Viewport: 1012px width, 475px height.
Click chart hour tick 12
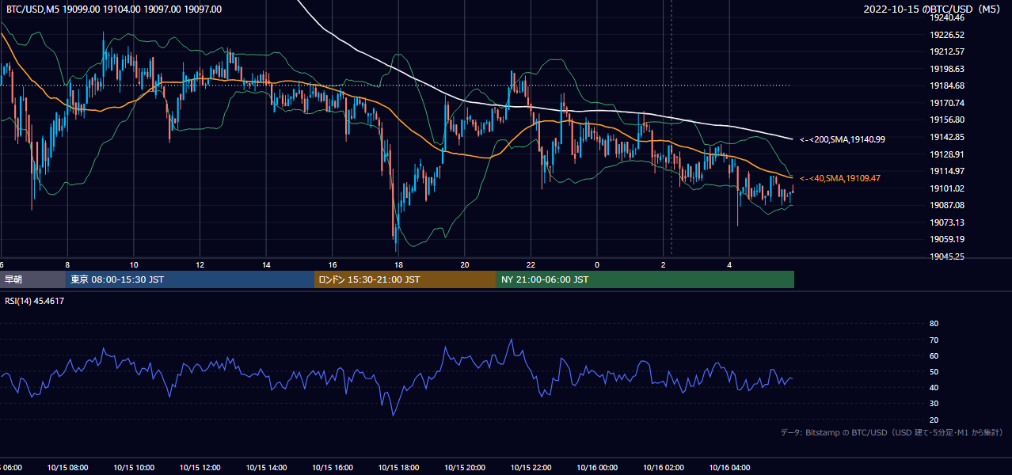click(200, 265)
